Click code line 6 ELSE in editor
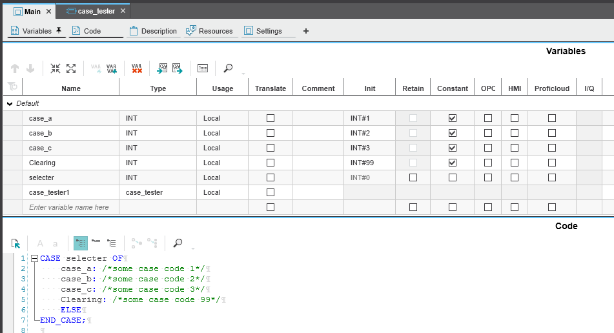The height and width of the screenshot is (333, 614). point(71,310)
